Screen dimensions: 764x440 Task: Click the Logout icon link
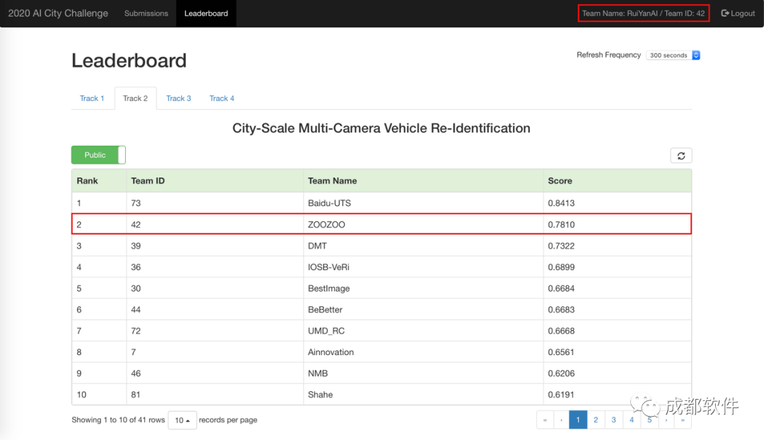tap(738, 13)
